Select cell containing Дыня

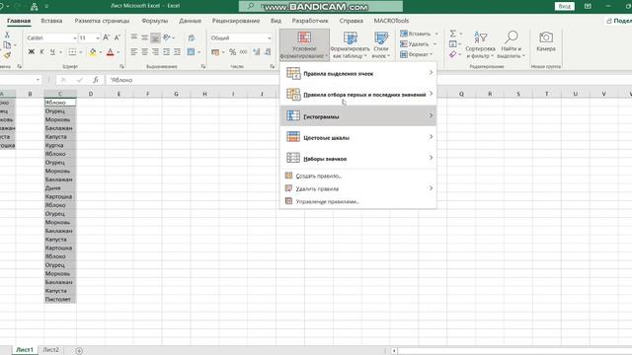[x=60, y=188]
